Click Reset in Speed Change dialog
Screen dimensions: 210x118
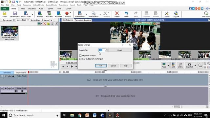119,50
